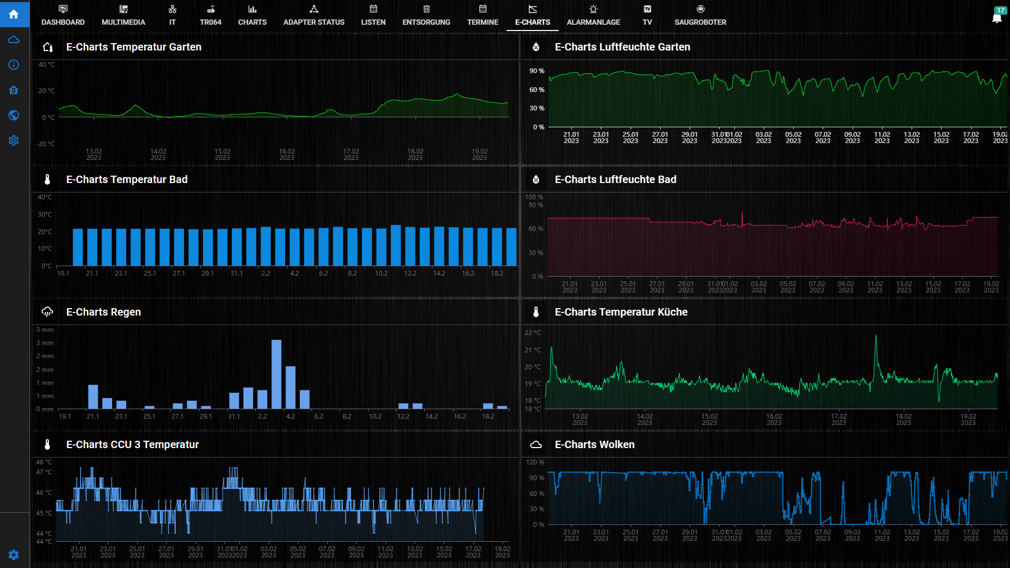Image resolution: width=1010 pixels, height=568 pixels.
Task: Open the cloud icon in the sidebar
Action: [14, 40]
